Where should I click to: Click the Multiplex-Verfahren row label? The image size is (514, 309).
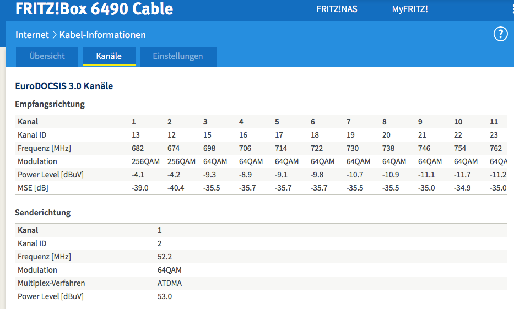tap(51, 283)
